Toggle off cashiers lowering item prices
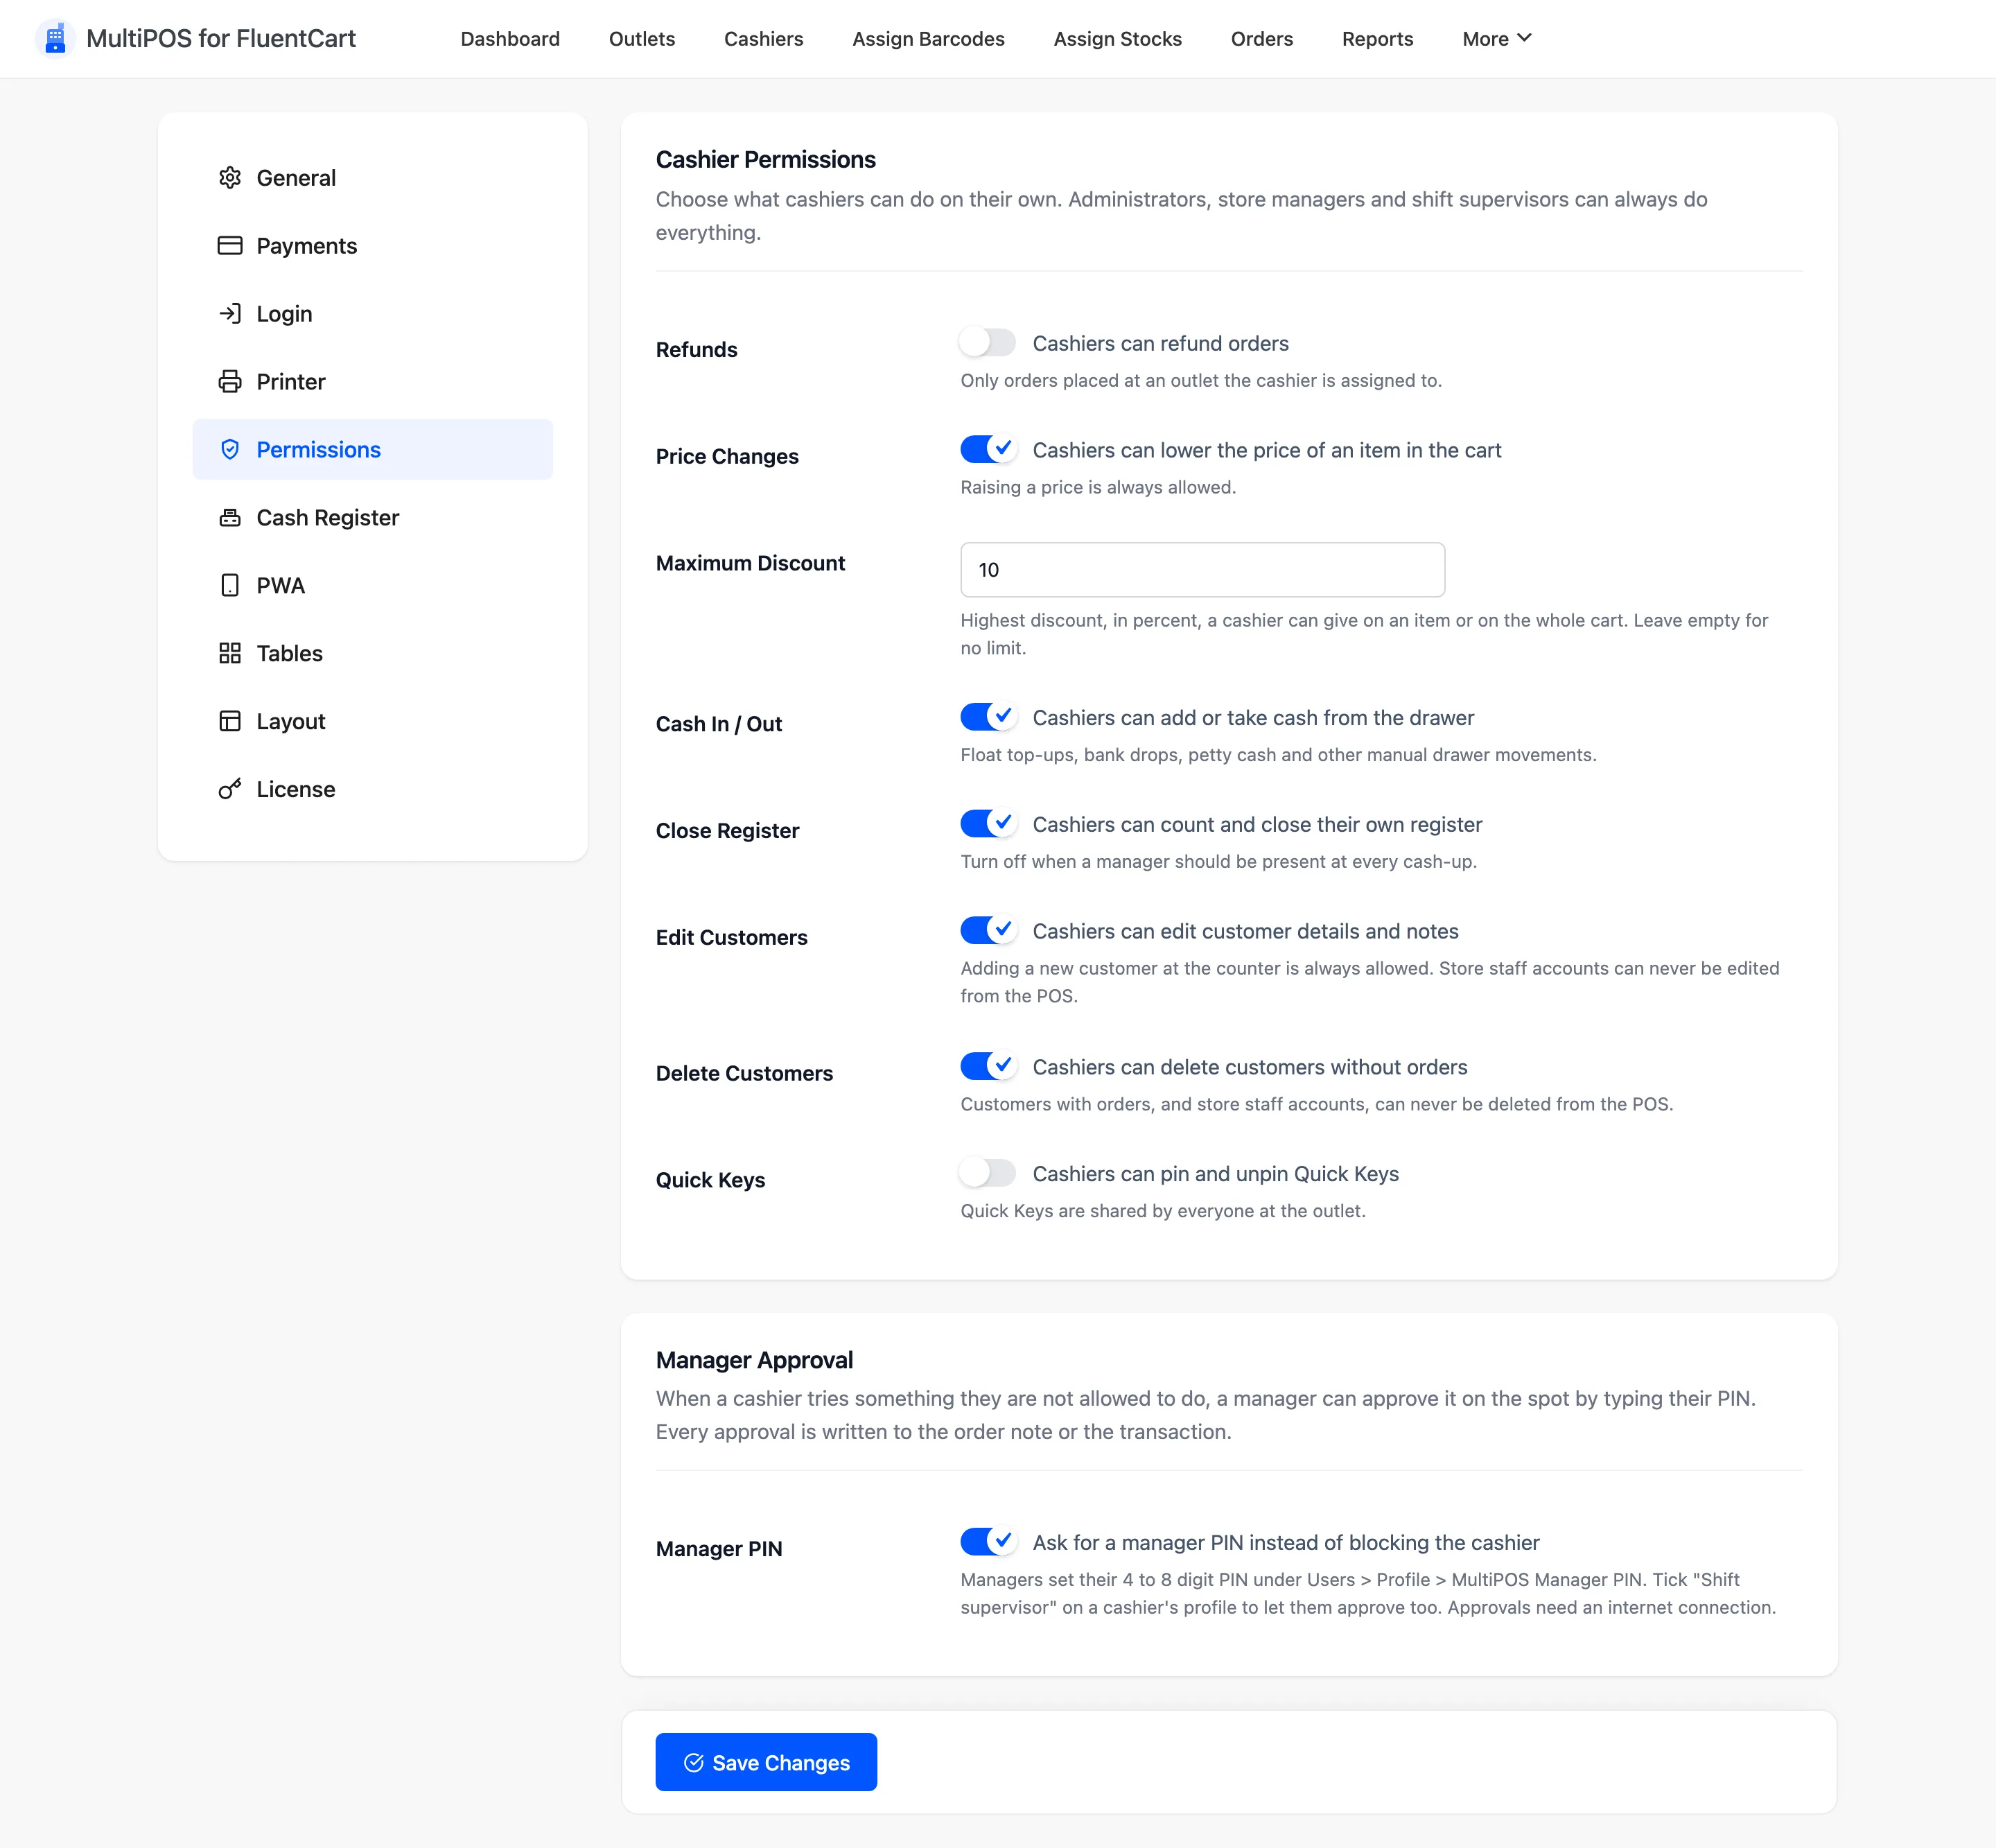This screenshot has height=1848, width=1996. 988,450
